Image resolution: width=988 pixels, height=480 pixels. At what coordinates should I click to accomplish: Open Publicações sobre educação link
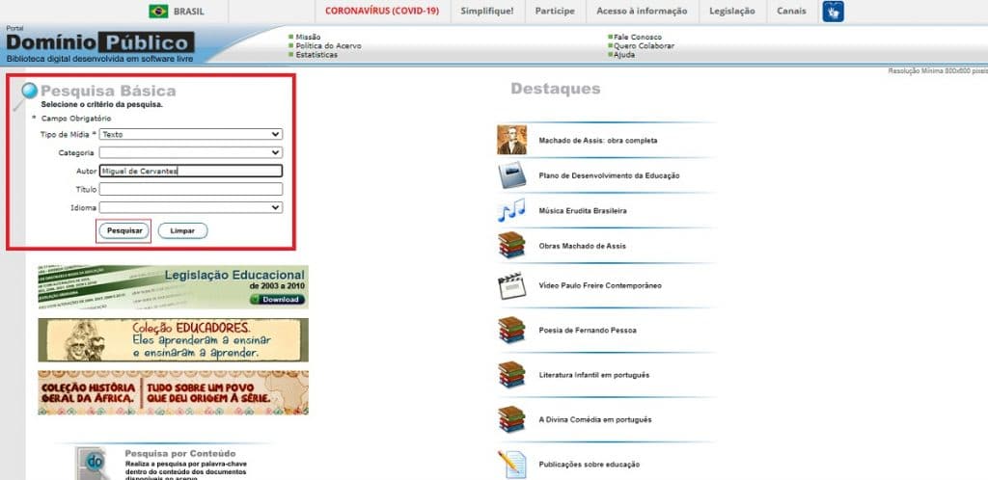click(x=590, y=465)
